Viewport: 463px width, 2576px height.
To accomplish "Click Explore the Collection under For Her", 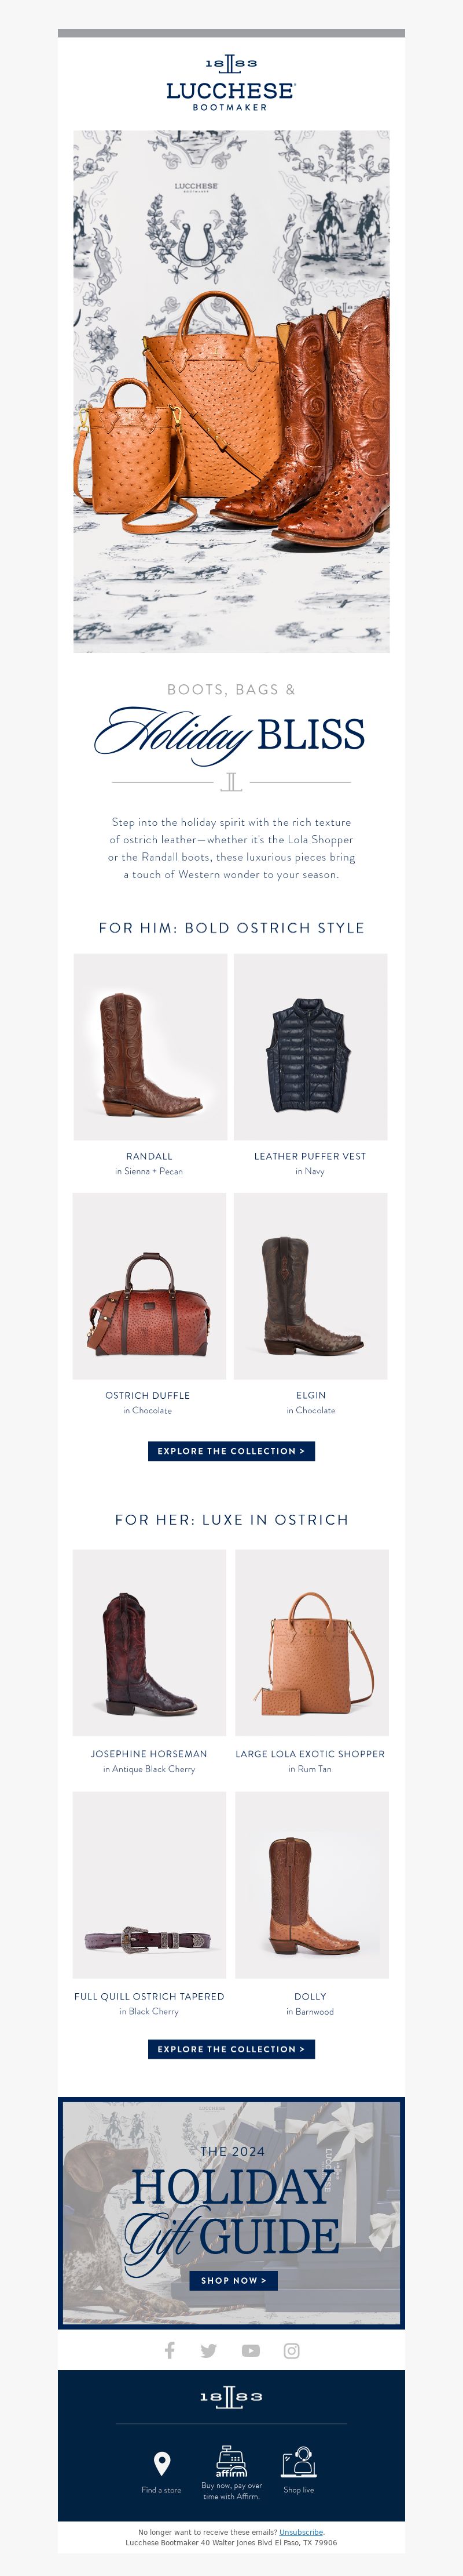I will click(x=231, y=2049).
